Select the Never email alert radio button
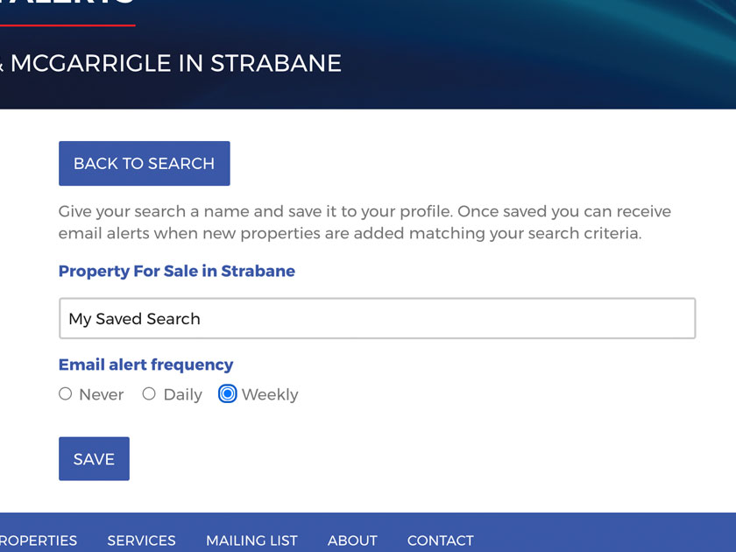The width and height of the screenshot is (736, 552). pos(65,394)
